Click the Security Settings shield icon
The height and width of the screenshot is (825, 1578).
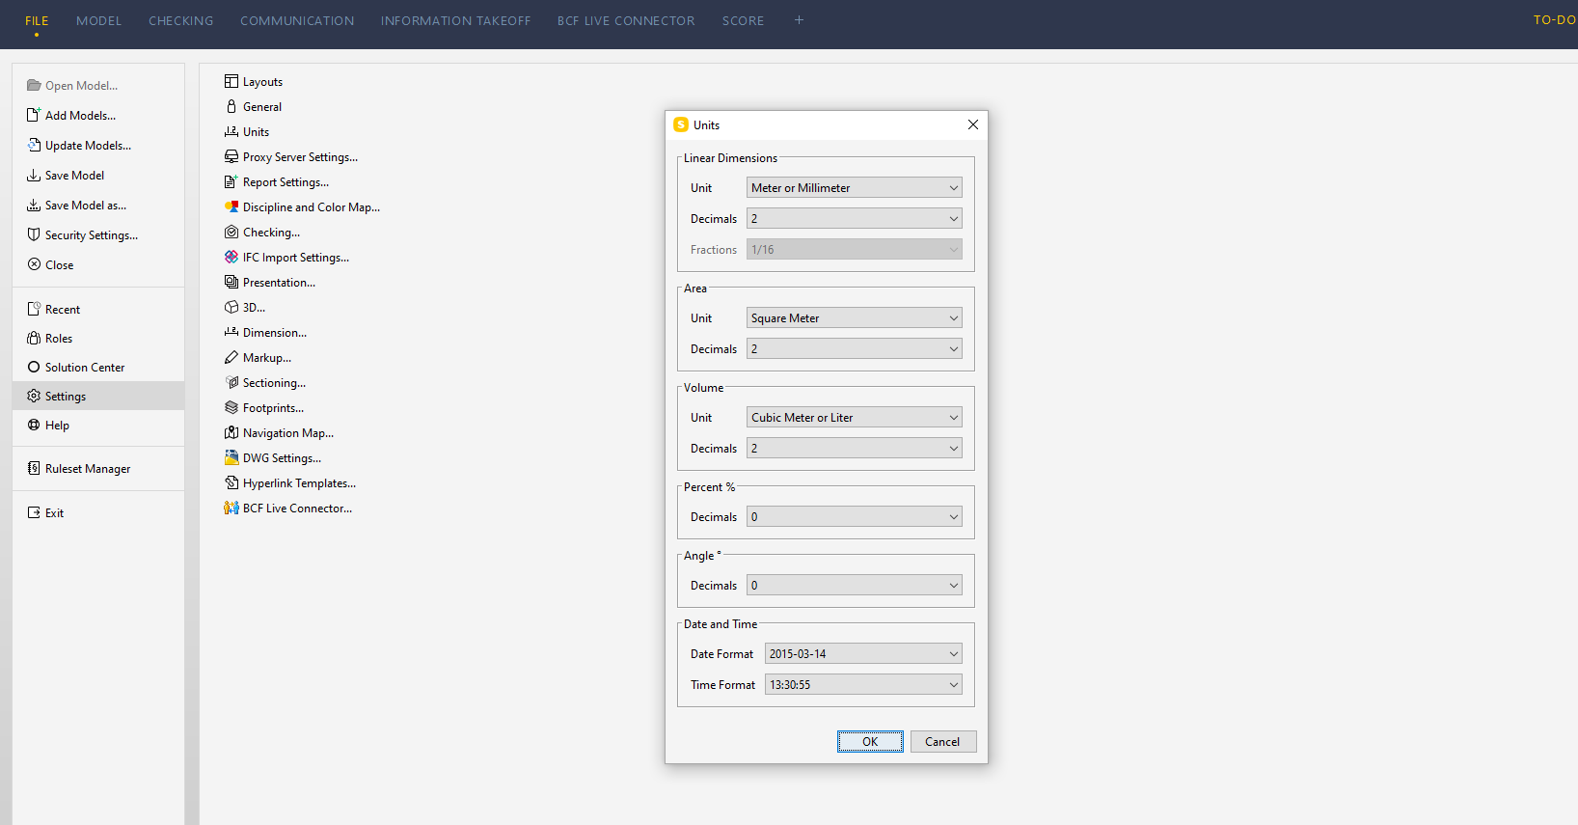(x=34, y=234)
